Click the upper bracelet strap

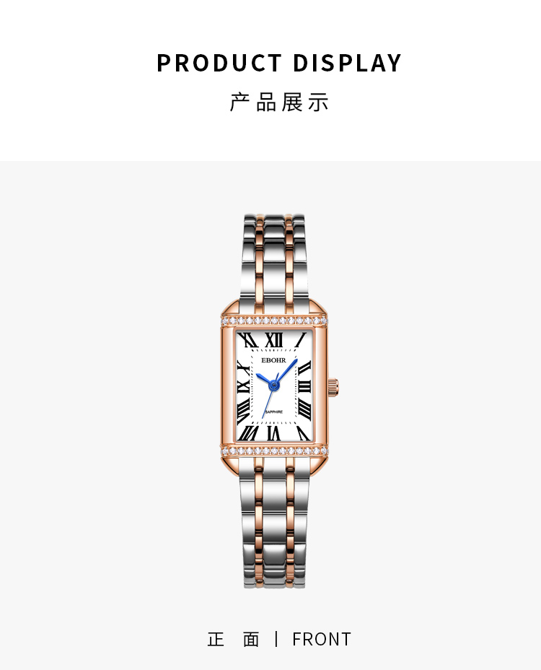pyautogui.click(x=274, y=257)
